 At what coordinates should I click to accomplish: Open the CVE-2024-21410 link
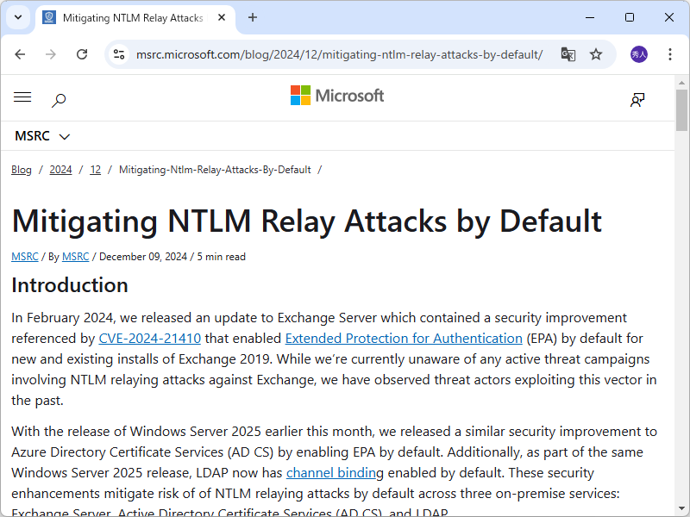[x=149, y=338]
